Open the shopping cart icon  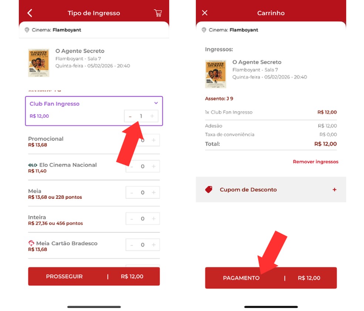[158, 13]
